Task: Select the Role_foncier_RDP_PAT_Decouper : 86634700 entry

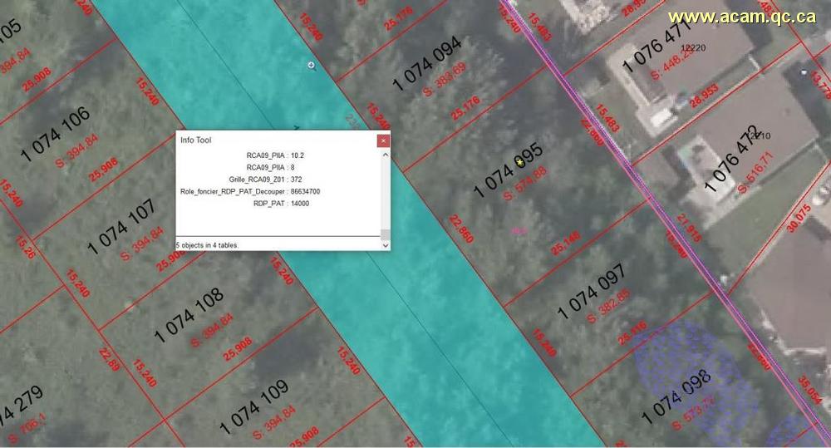Action: 250,191
